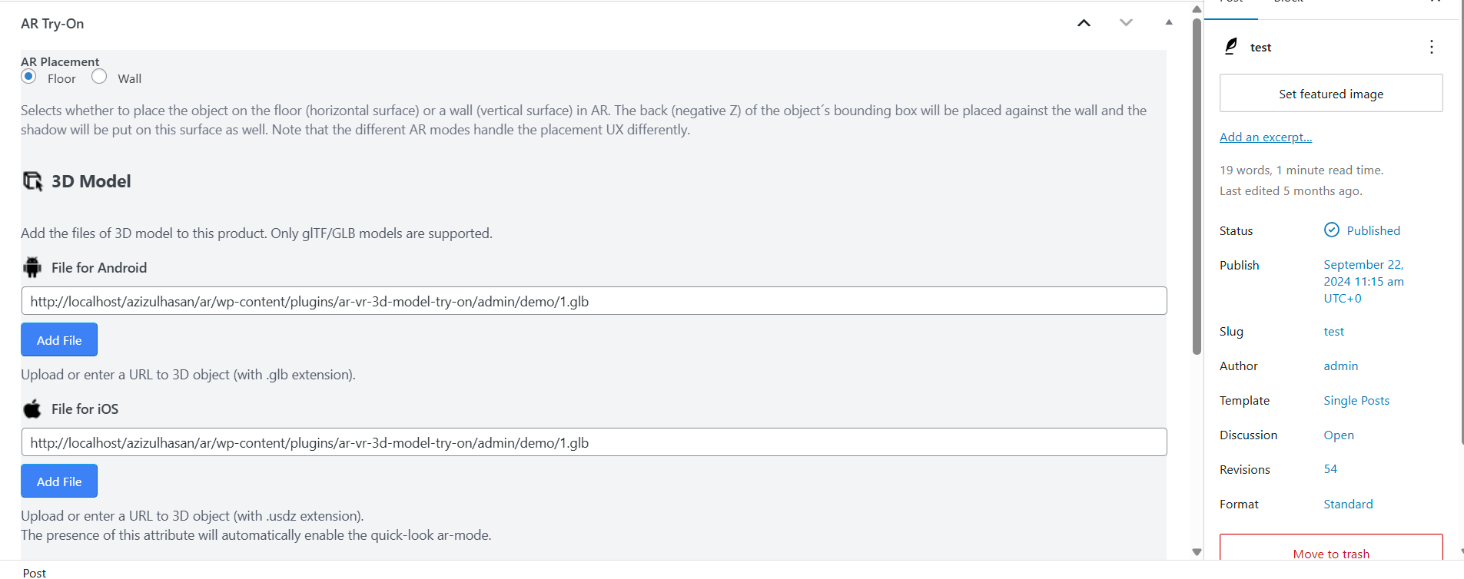Open the Standard format dropdown
The image size is (1464, 579).
click(x=1348, y=505)
